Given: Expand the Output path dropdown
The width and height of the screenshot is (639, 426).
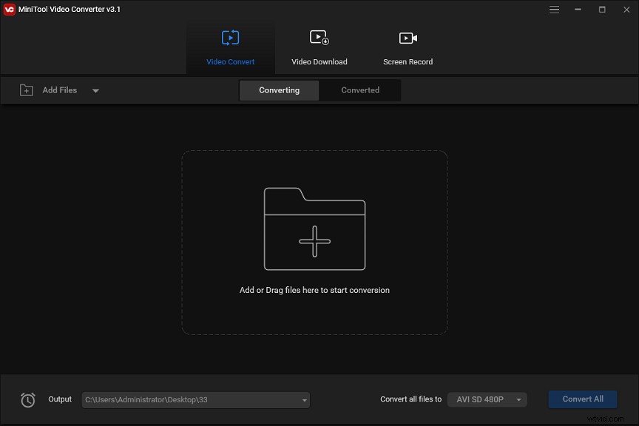Looking at the screenshot, I should tap(303, 399).
